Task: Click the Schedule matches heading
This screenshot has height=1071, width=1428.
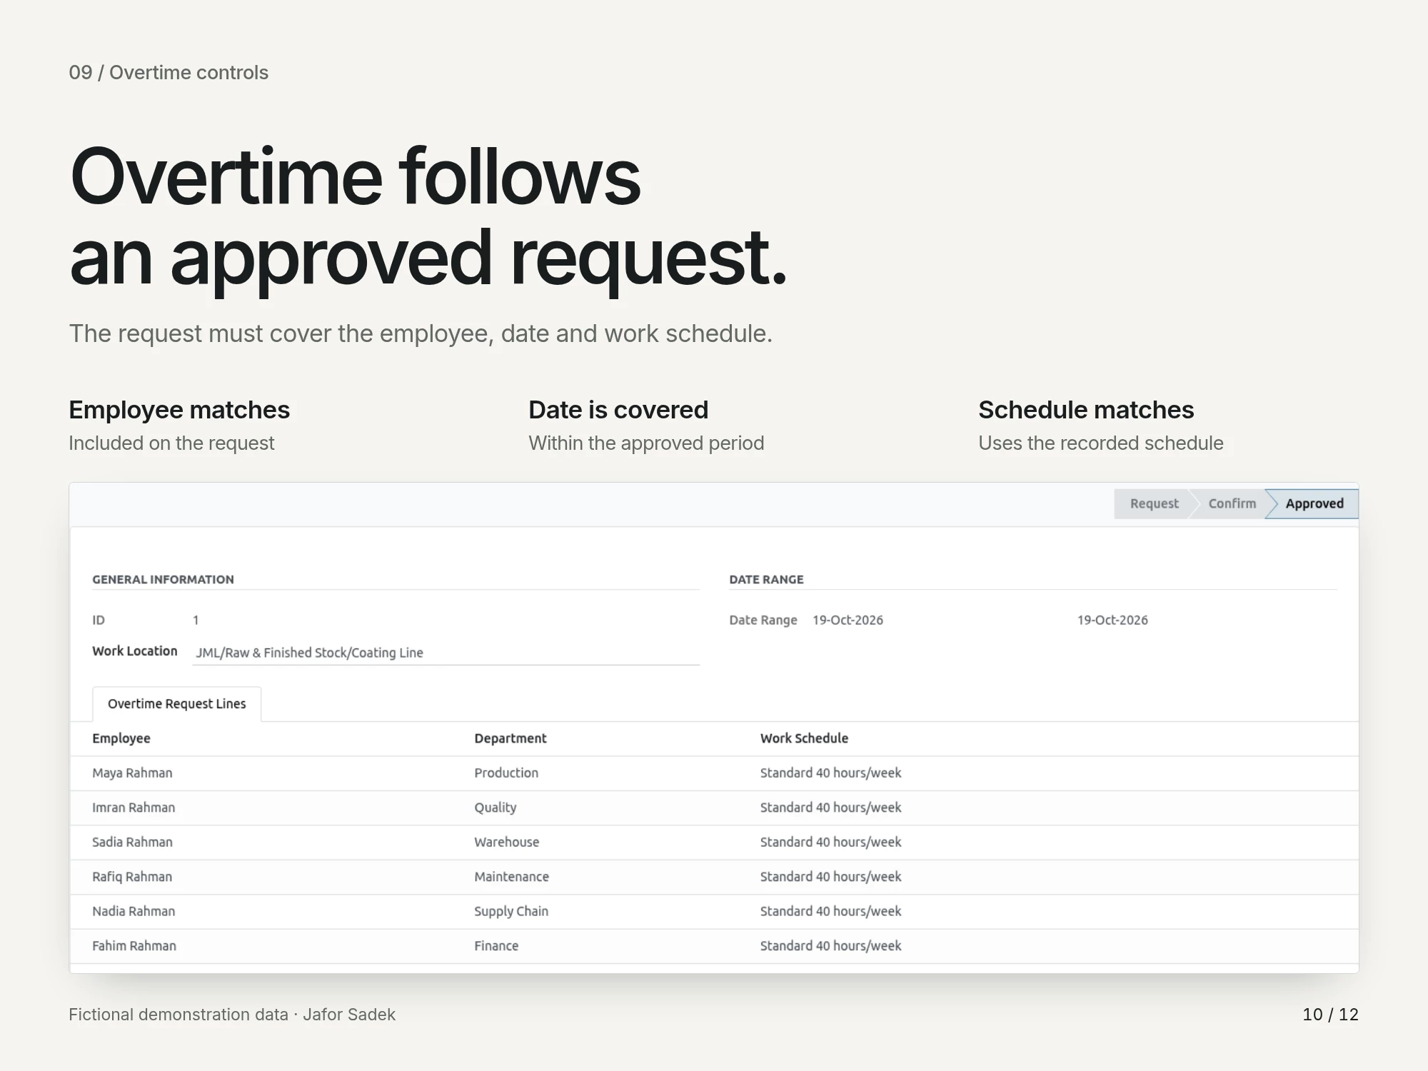Action: pos(1086,410)
